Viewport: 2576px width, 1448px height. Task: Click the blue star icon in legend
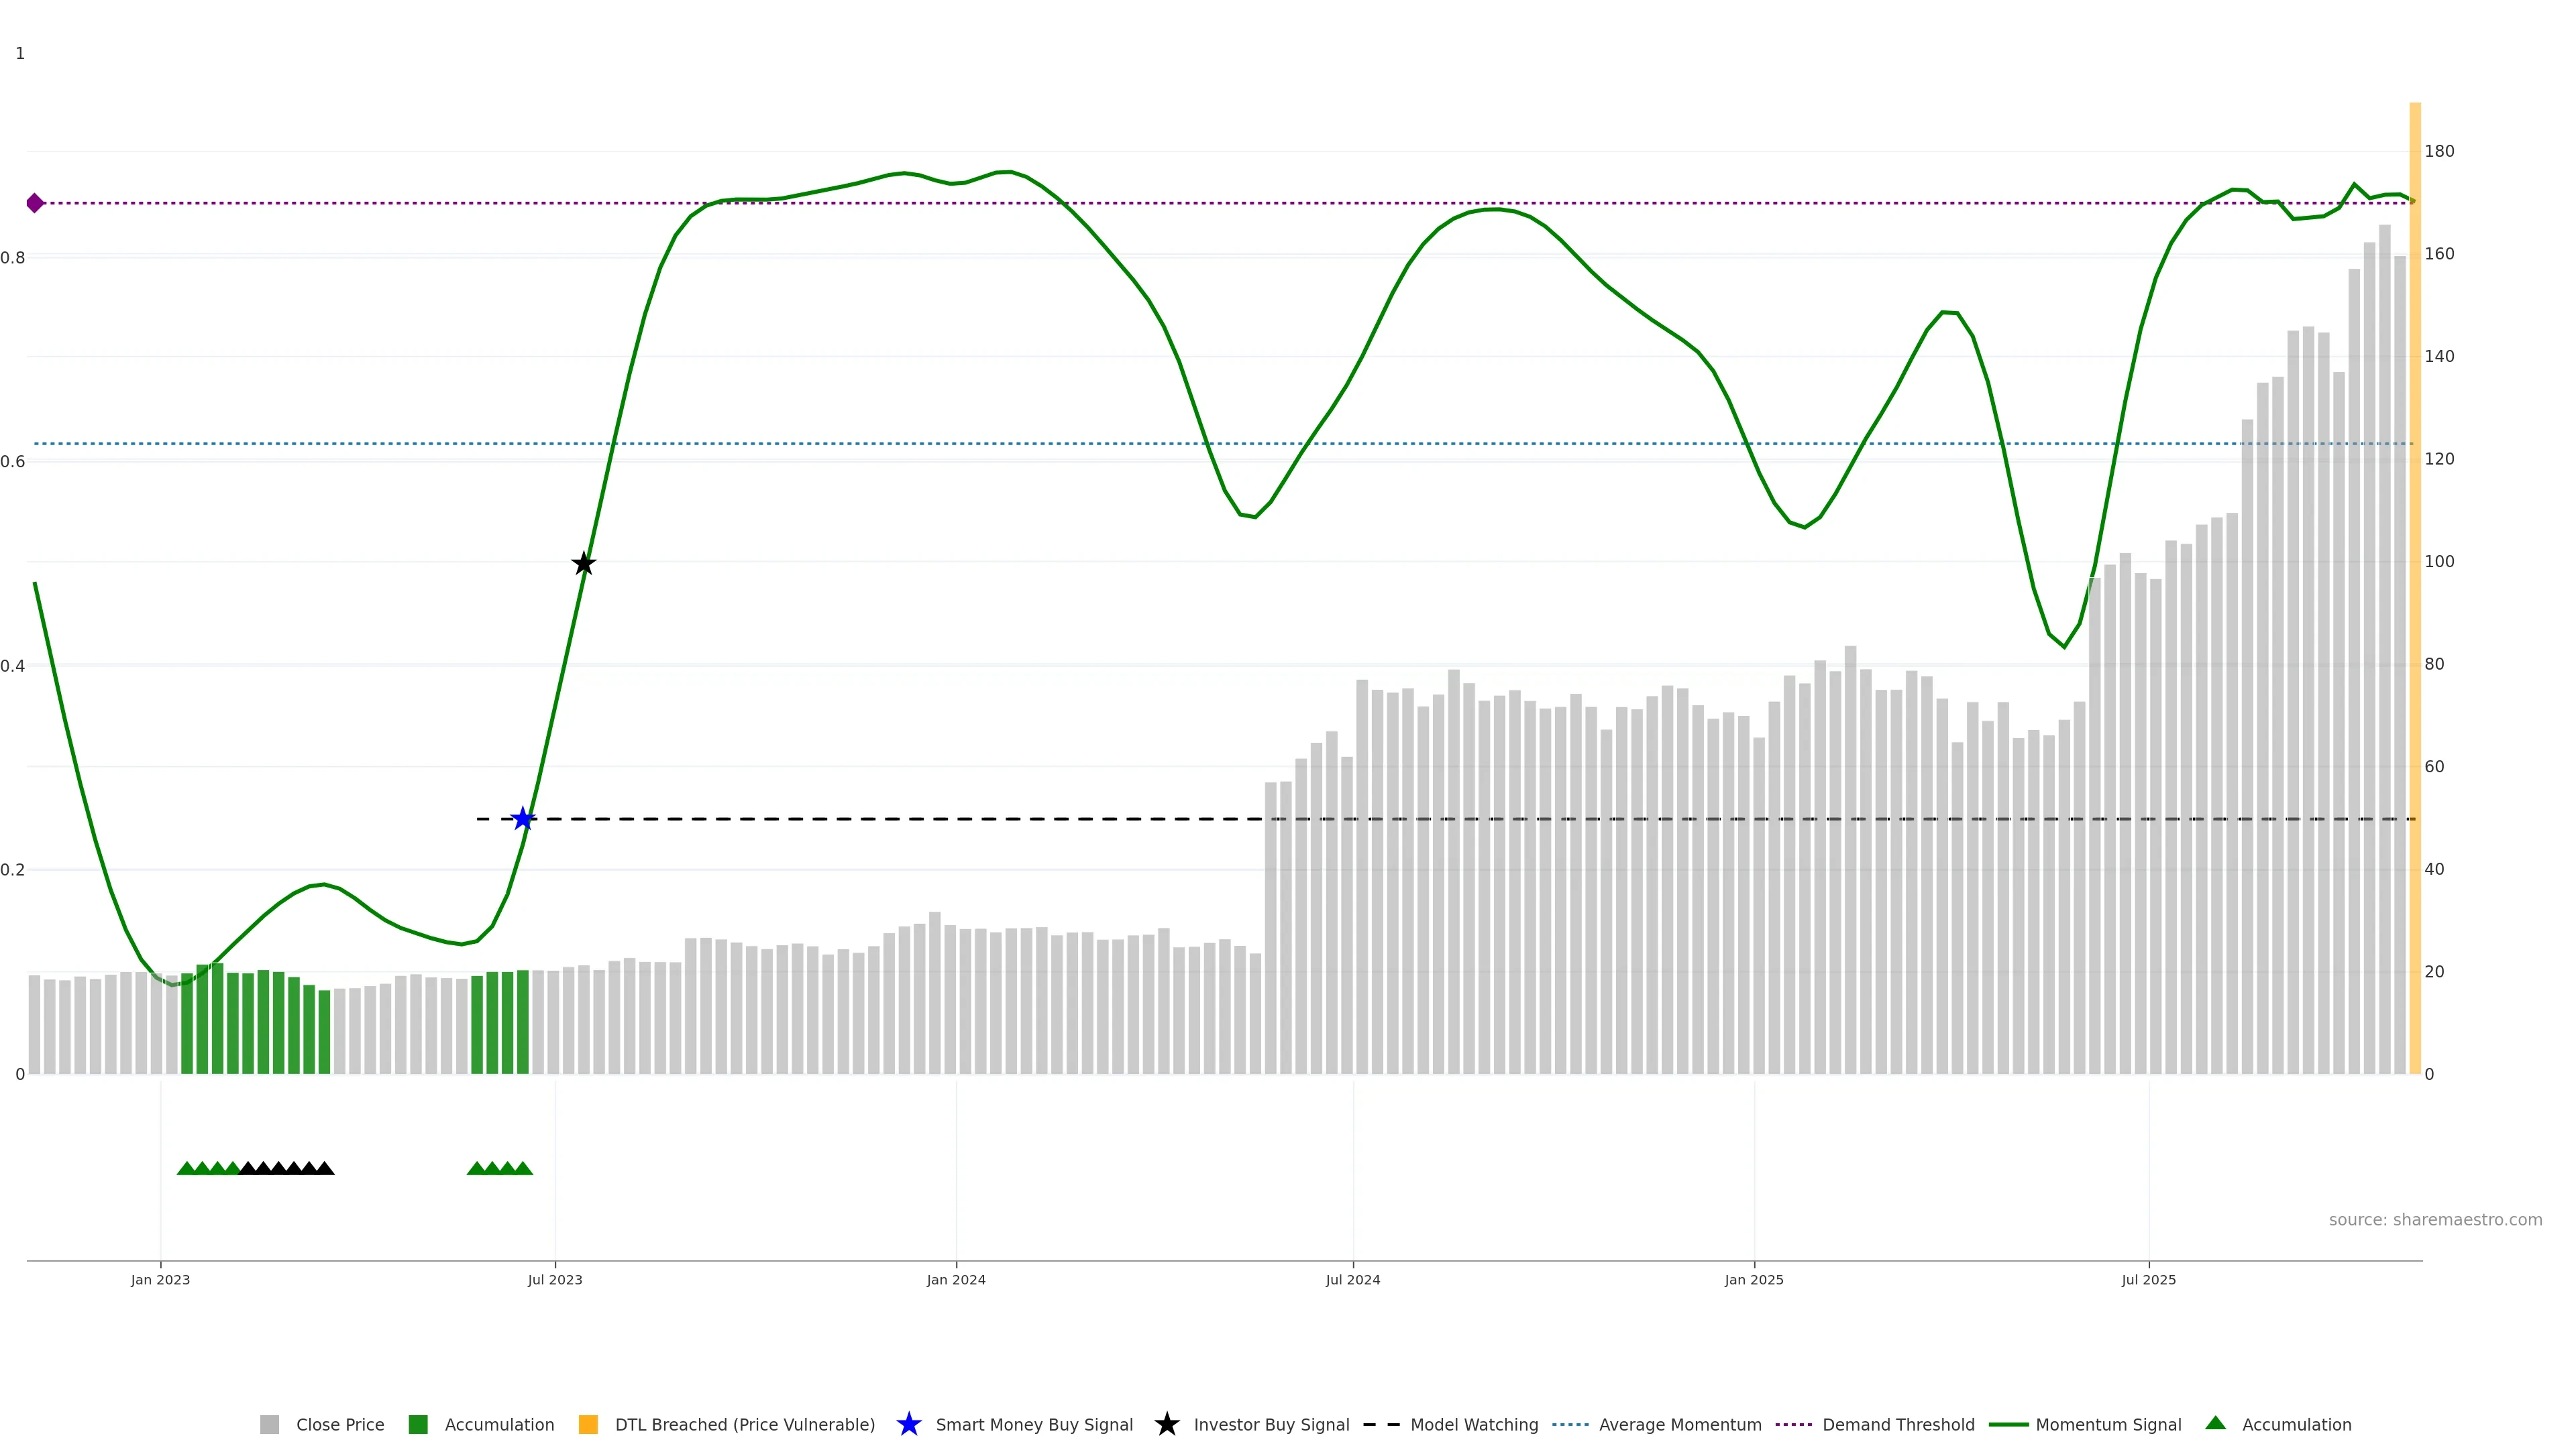point(908,1425)
